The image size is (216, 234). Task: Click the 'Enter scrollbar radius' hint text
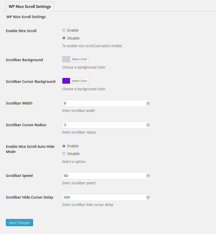click(79, 132)
